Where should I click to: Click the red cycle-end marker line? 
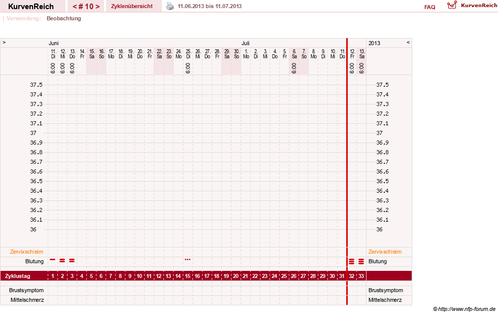(347, 171)
